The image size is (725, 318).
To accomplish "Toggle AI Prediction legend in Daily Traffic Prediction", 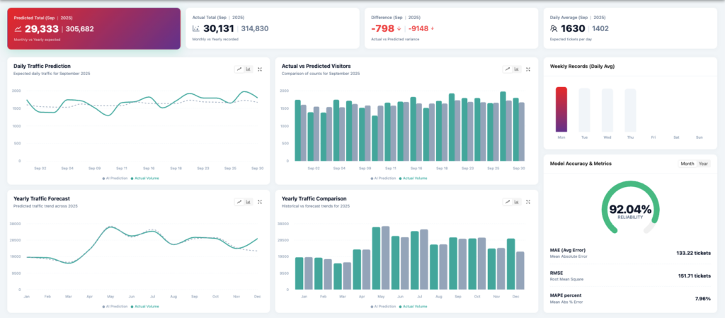I will tap(115, 178).
